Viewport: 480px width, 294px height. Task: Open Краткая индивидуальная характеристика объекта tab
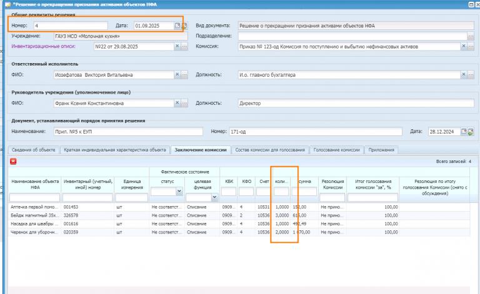click(x=115, y=150)
